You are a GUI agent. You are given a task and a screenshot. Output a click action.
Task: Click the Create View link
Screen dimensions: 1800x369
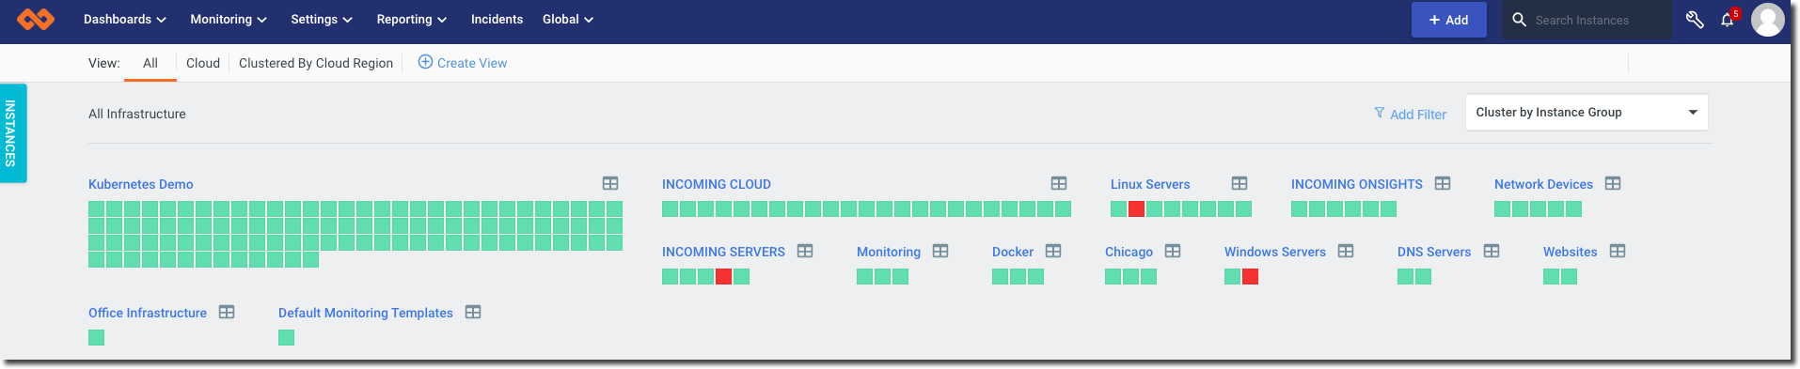click(463, 63)
